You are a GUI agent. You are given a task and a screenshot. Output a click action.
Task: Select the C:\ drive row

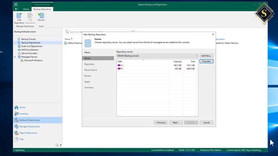157,65
